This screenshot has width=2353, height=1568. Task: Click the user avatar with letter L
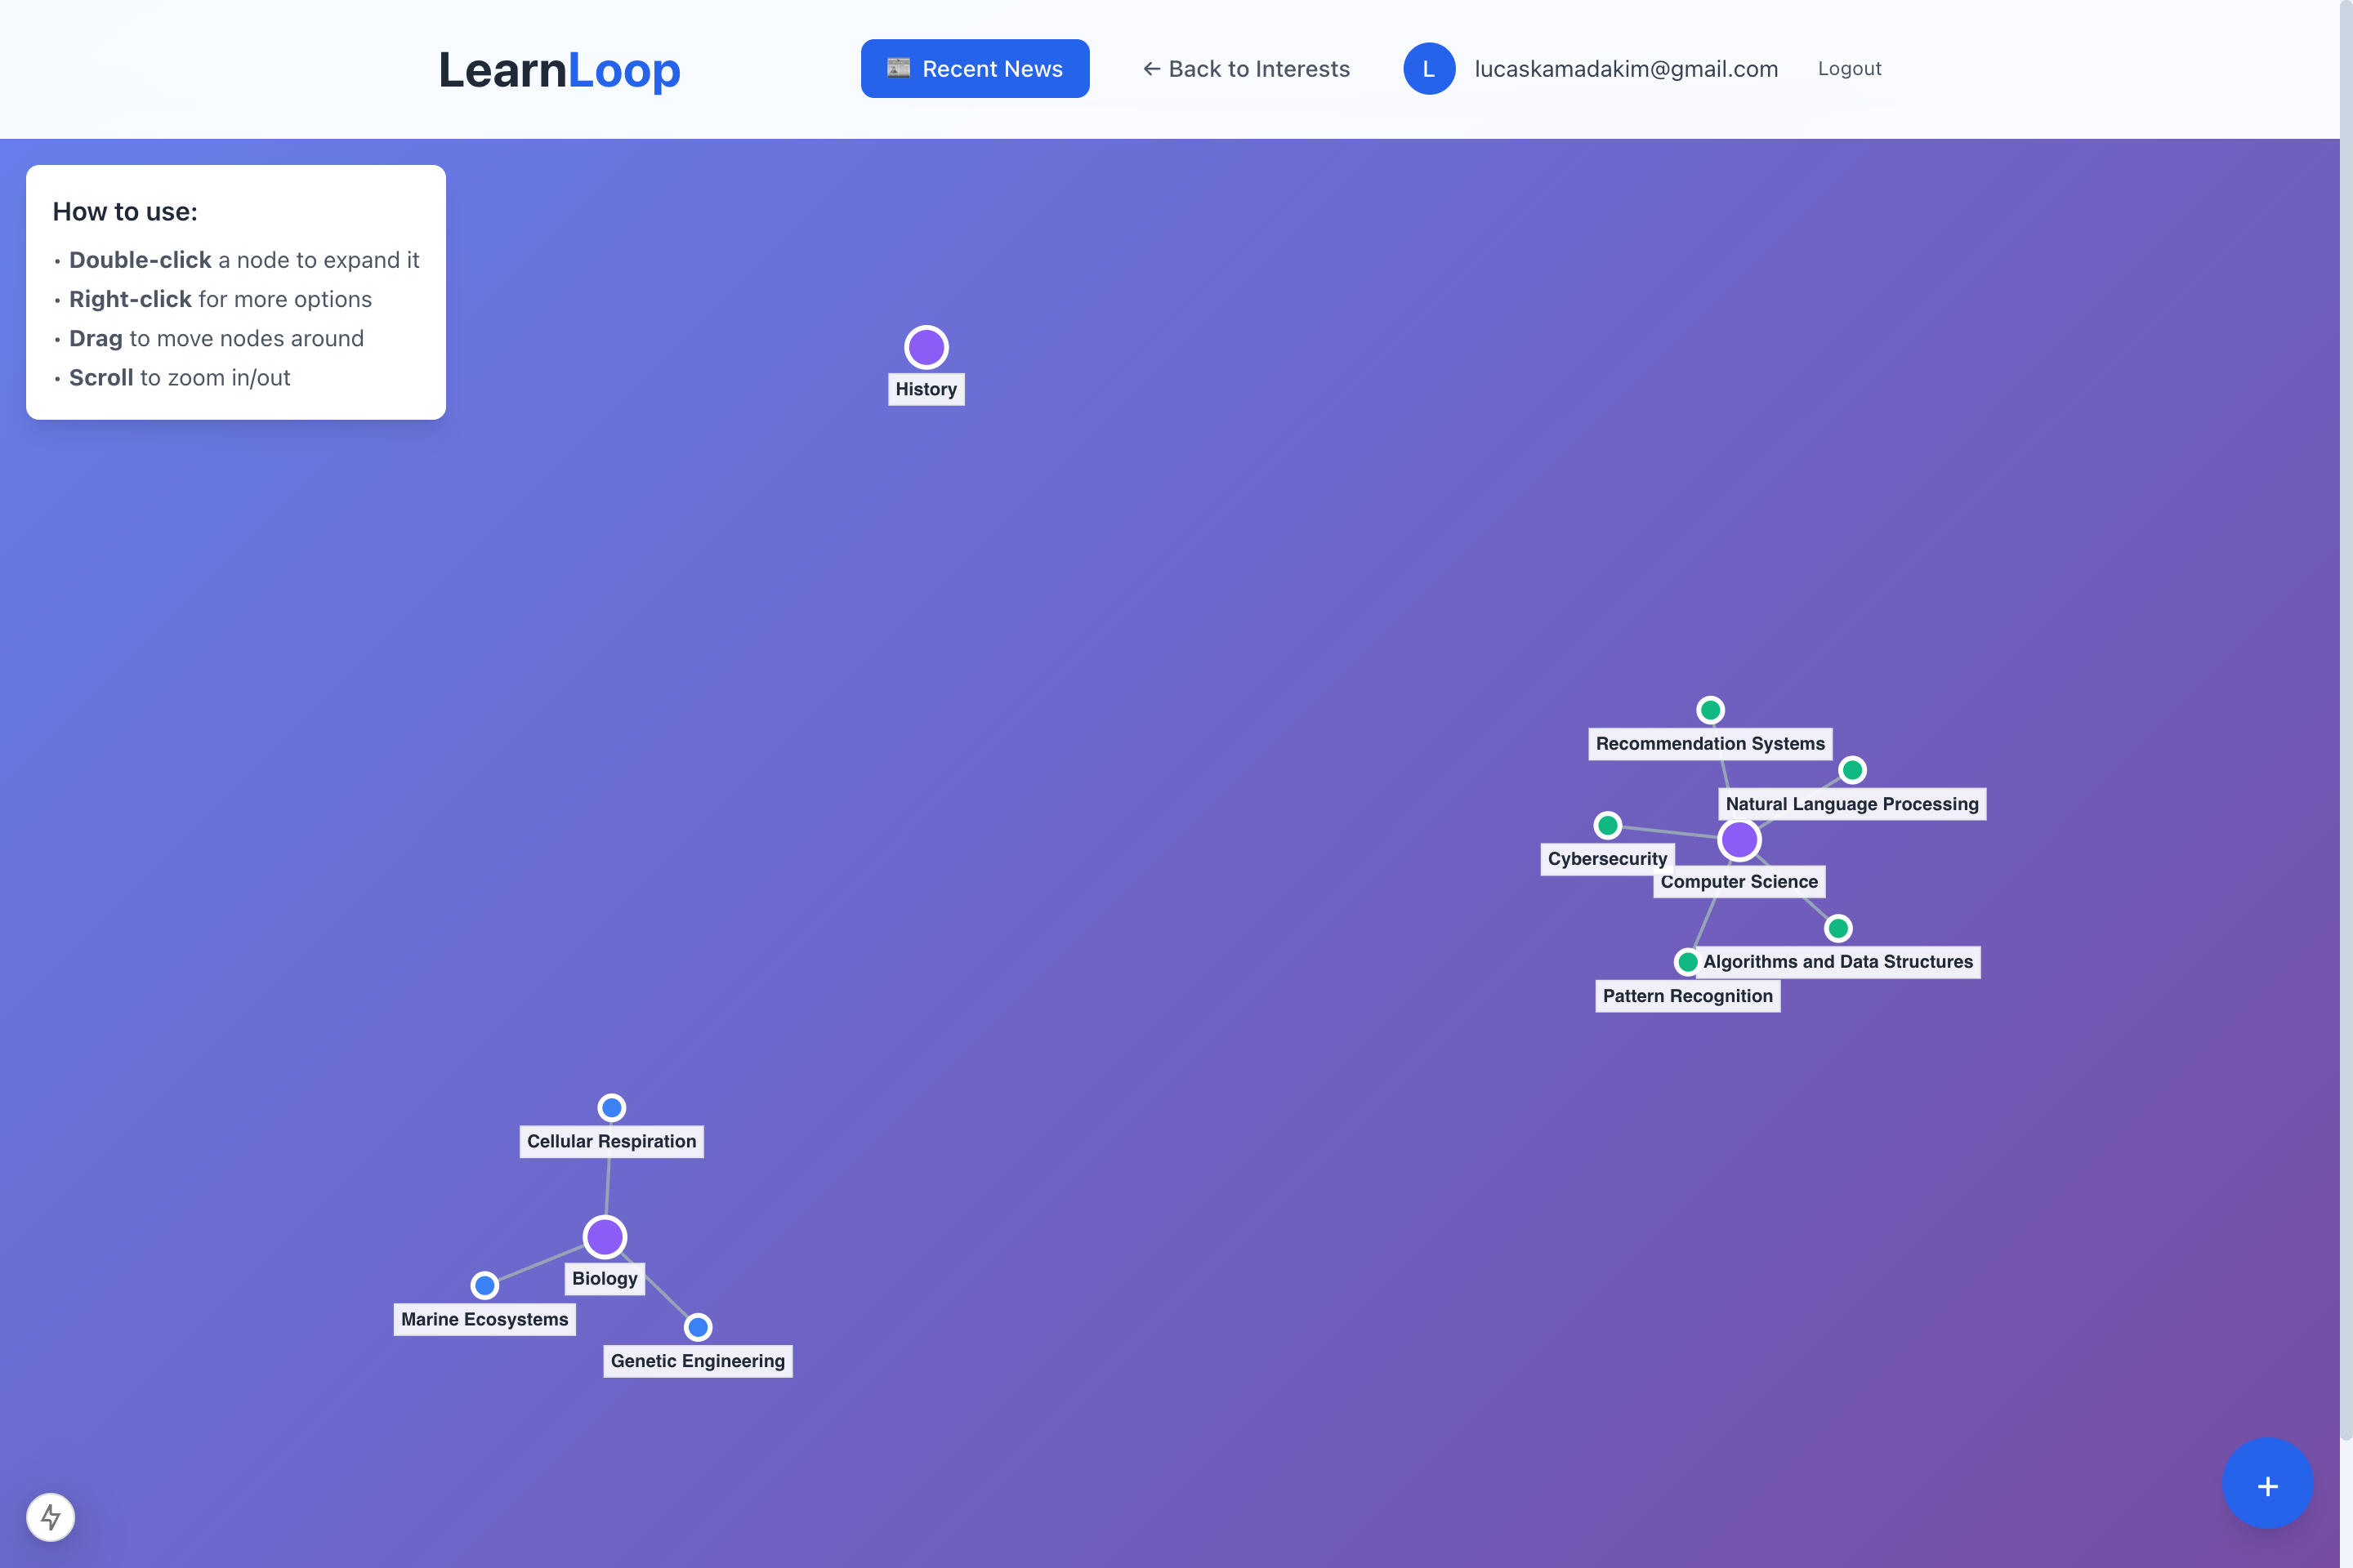click(1429, 69)
